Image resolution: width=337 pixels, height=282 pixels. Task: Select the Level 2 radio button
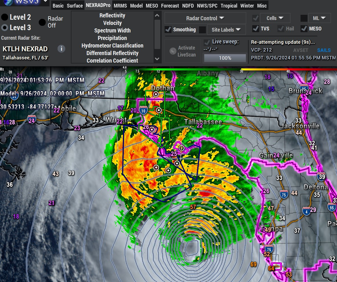(5, 17)
